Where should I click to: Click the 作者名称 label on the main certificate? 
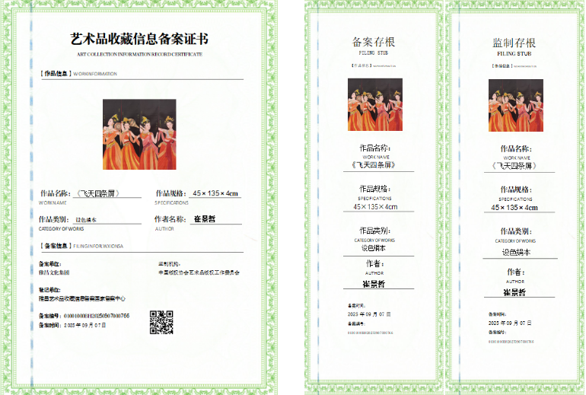[170, 219]
